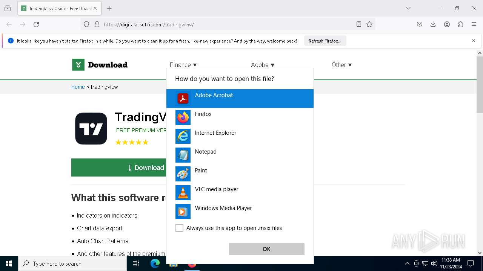Open the Firefox account icon
The image size is (483, 271).
pyautogui.click(x=447, y=24)
